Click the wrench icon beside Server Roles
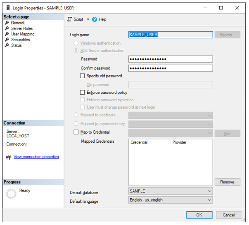The height and width of the screenshot is (225, 249). pyautogui.click(x=7, y=28)
